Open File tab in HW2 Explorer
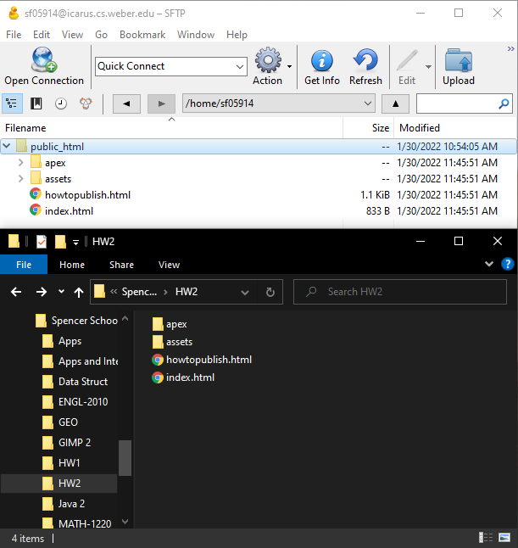The height and width of the screenshot is (548, 518). (24, 265)
